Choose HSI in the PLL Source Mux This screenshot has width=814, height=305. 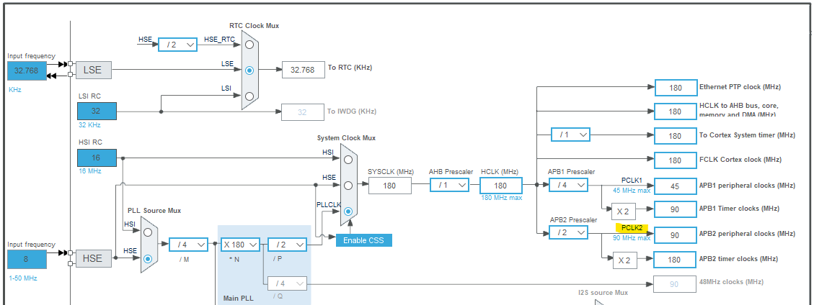(148, 232)
